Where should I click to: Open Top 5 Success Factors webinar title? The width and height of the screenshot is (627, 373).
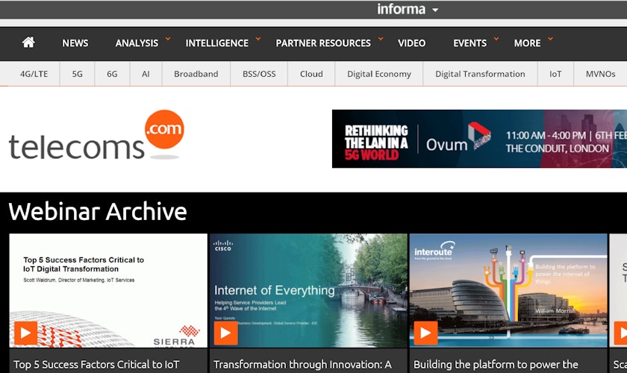97,365
